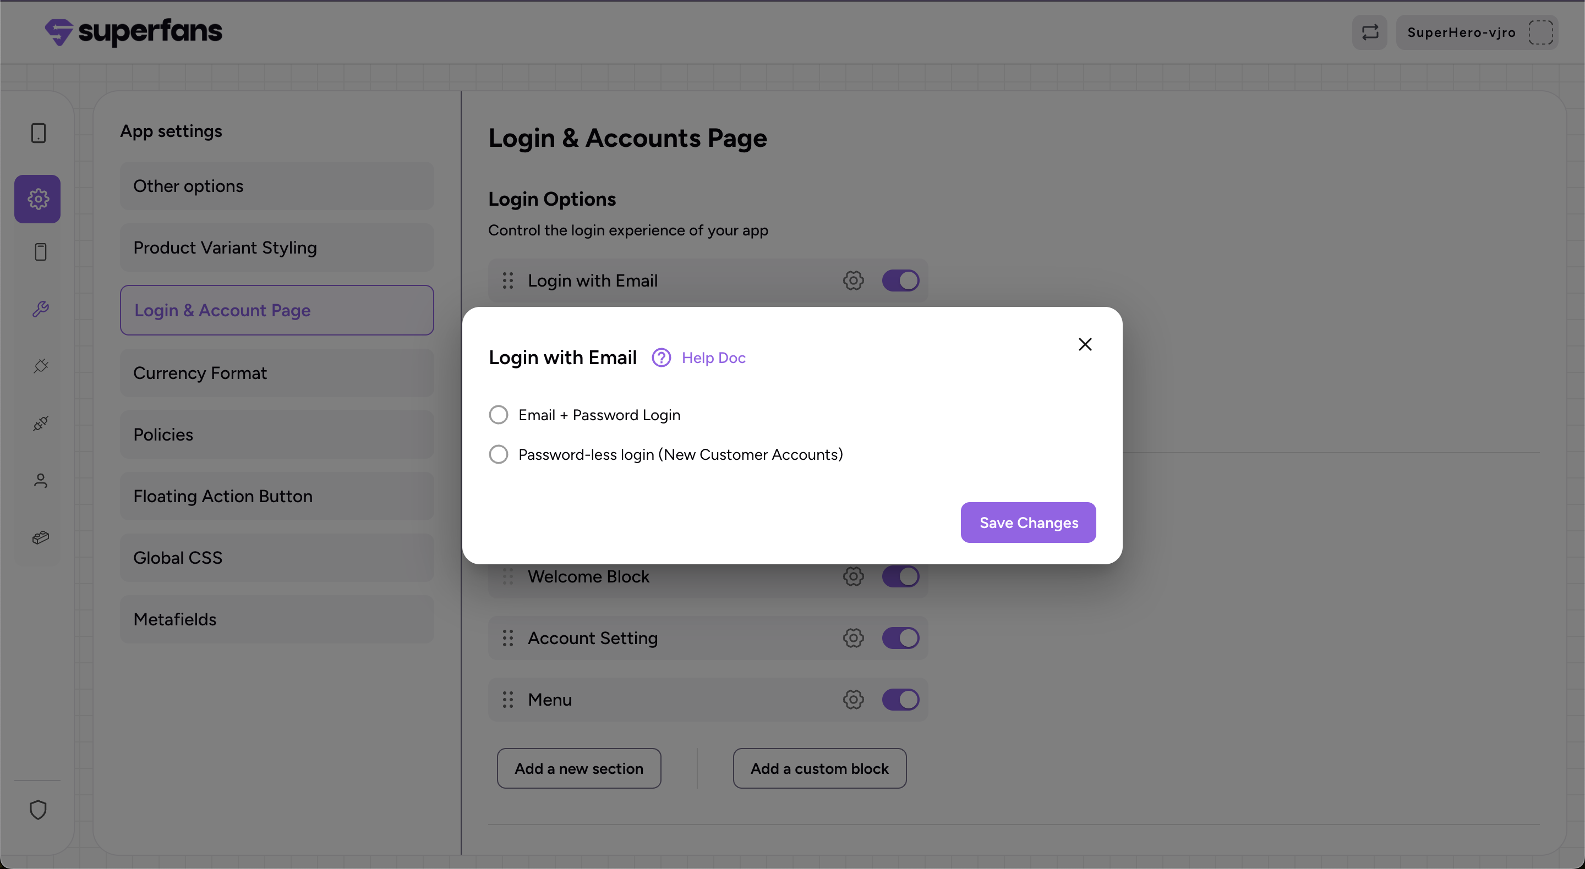Viewport: 1585px width, 869px height.
Task: Open the Global CSS settings item
Action: [x=277, y=558]
